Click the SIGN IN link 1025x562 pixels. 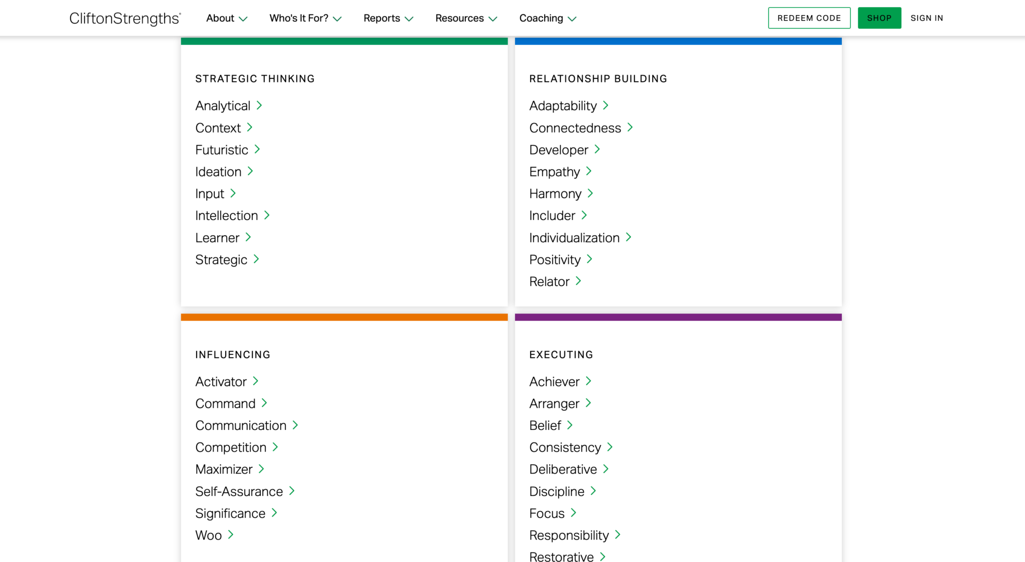click(x=927, y=18)
